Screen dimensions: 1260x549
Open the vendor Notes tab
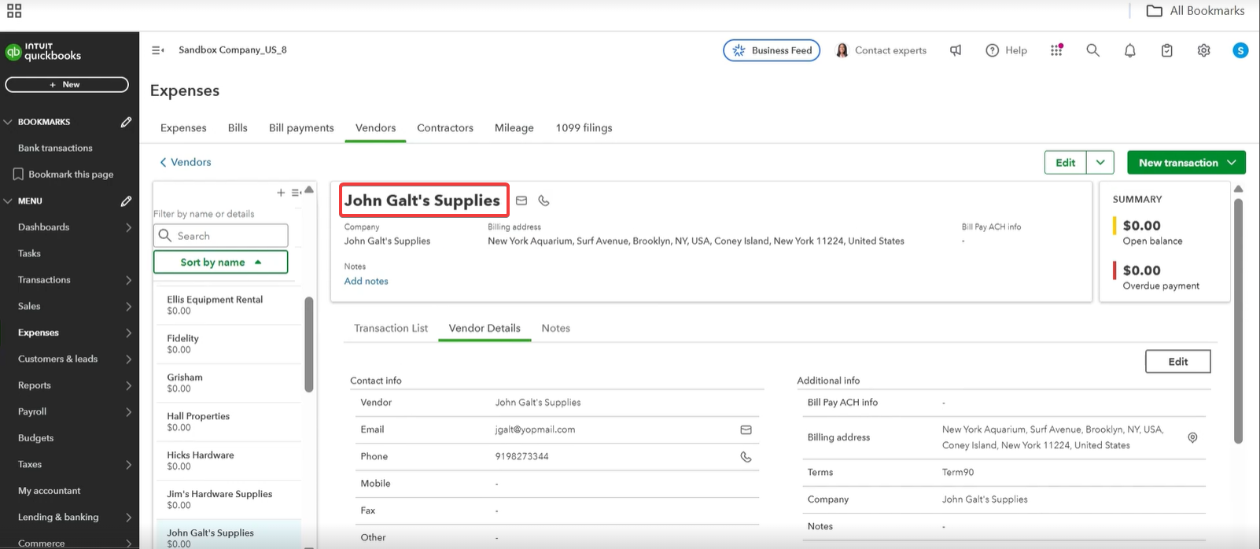[x=556, y=328]
